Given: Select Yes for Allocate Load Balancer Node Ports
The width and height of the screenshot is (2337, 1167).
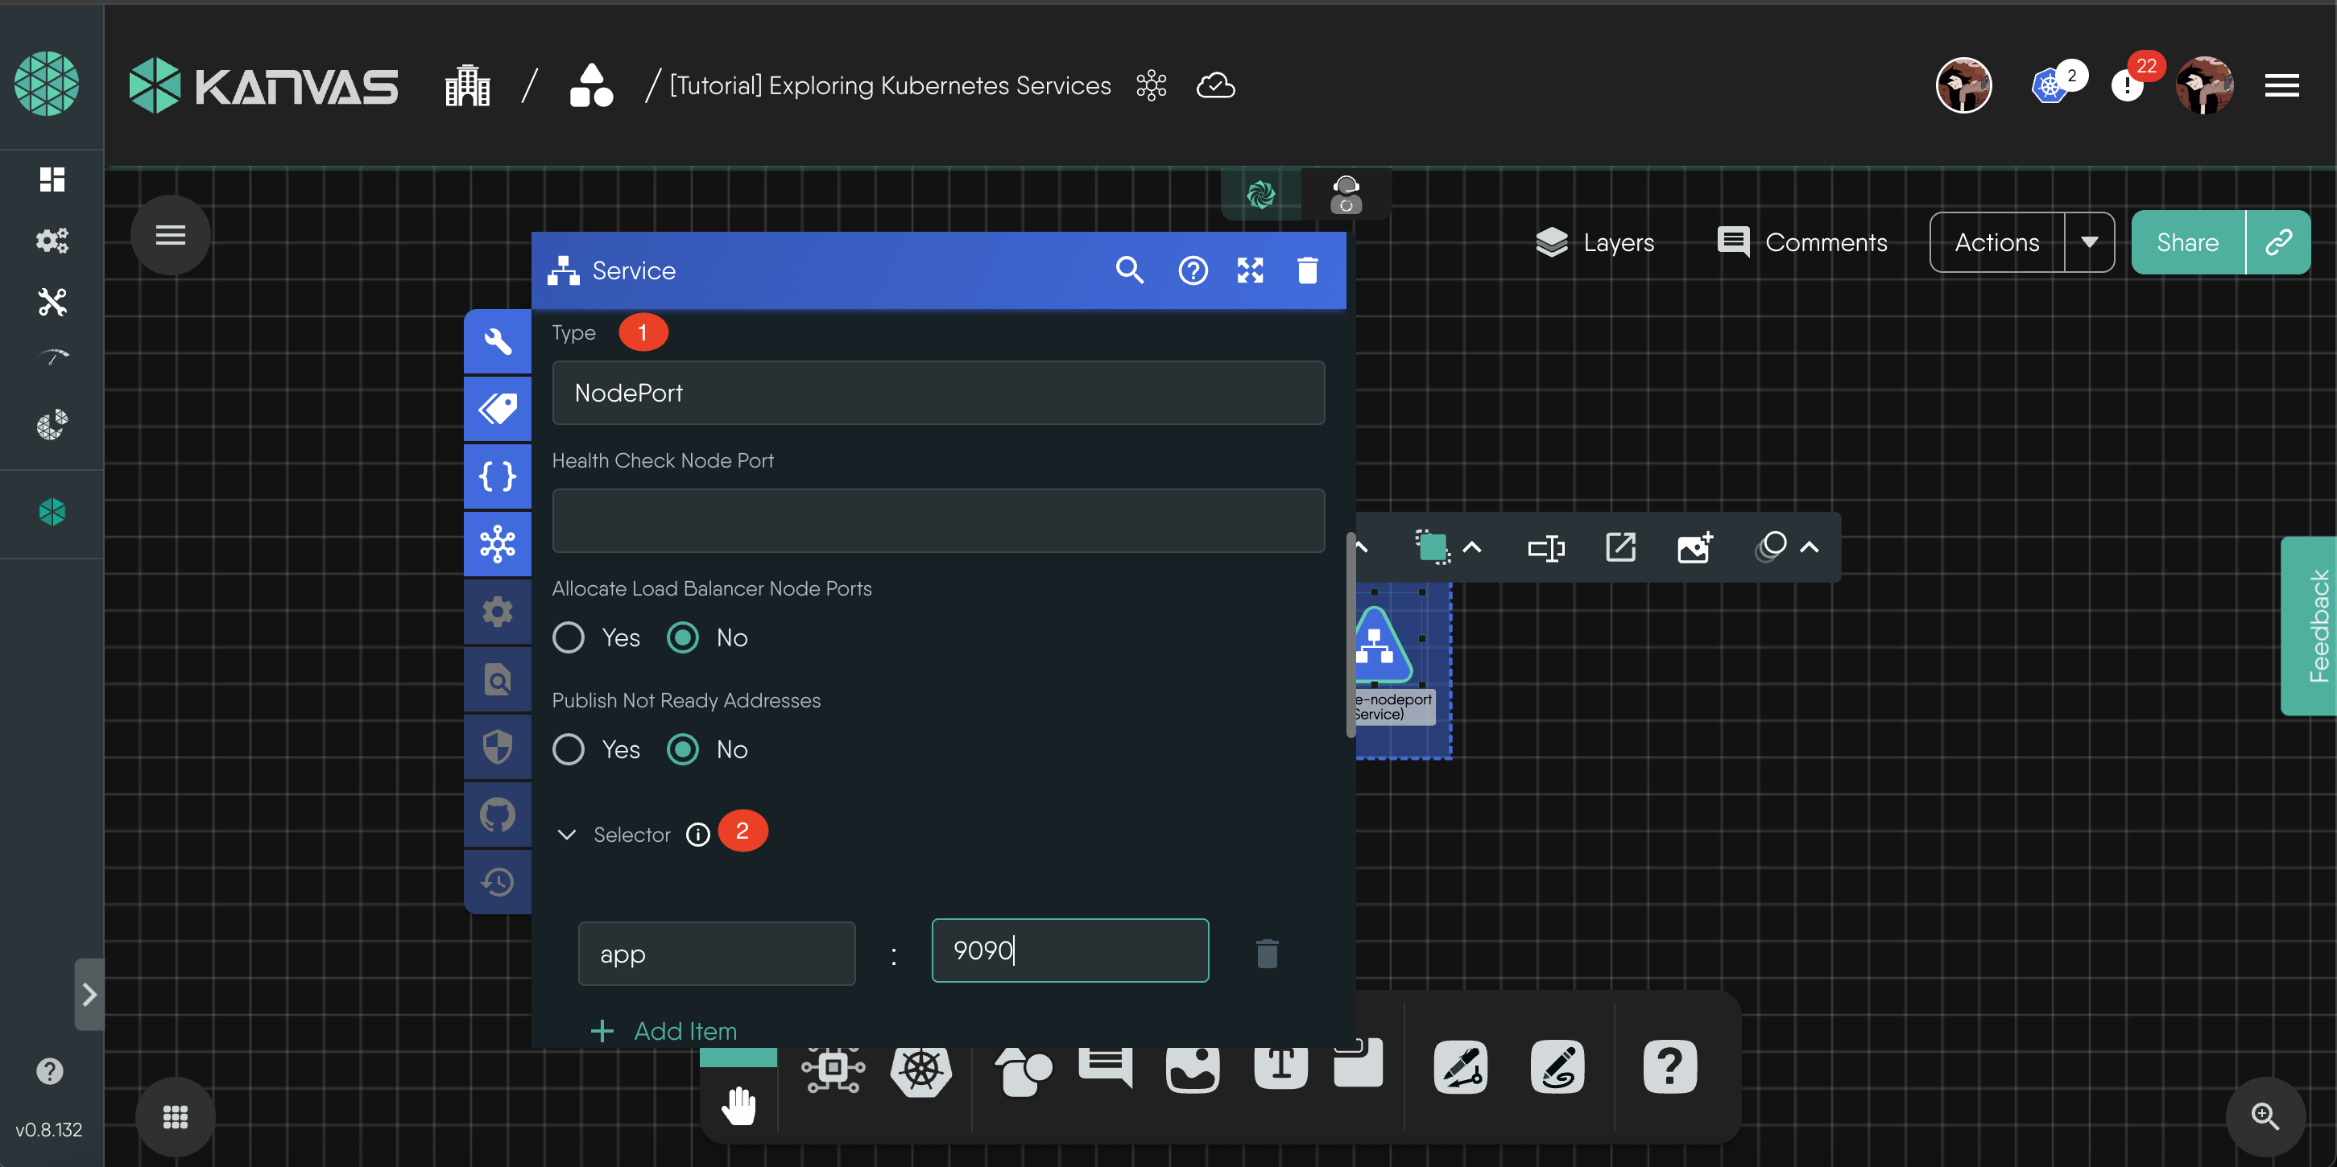Looking at the screenshot, I should click(569, 637).
